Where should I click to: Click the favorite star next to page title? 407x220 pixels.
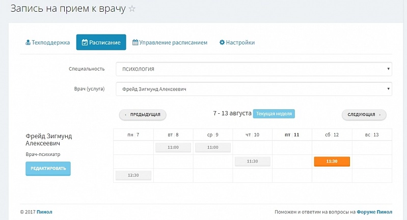coord(132,9)
